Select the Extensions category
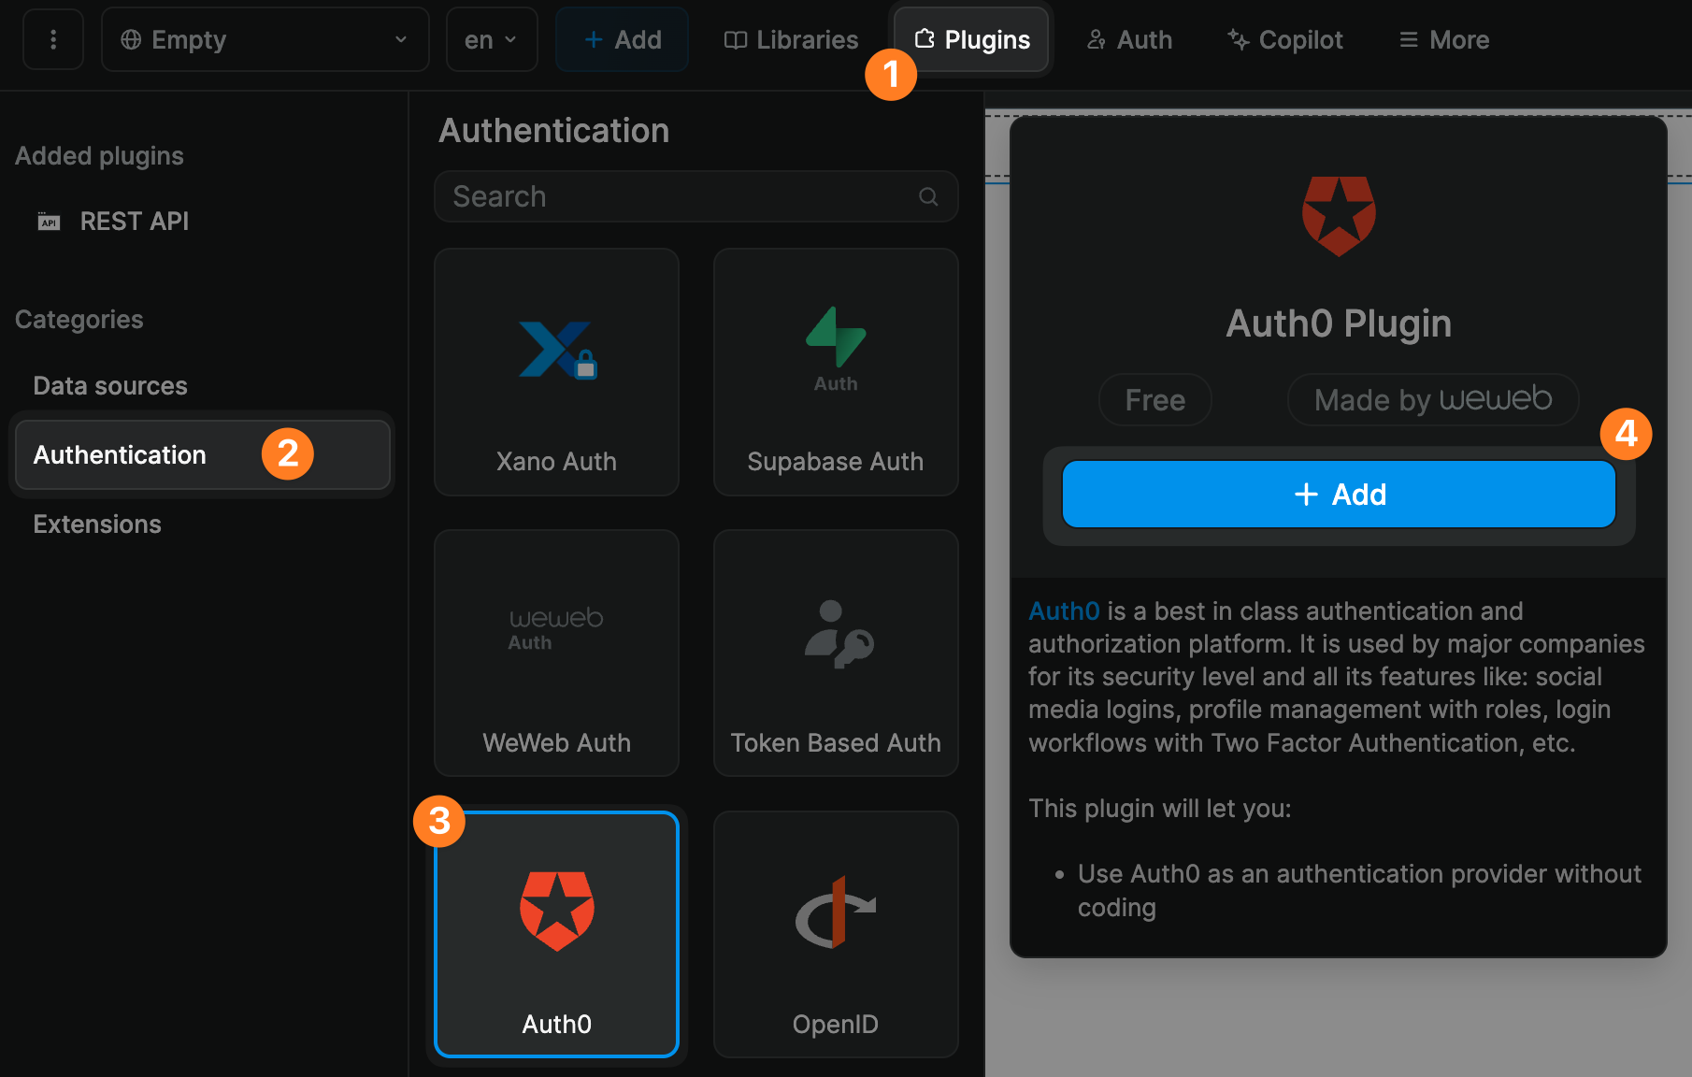 [x=96, y=524]
